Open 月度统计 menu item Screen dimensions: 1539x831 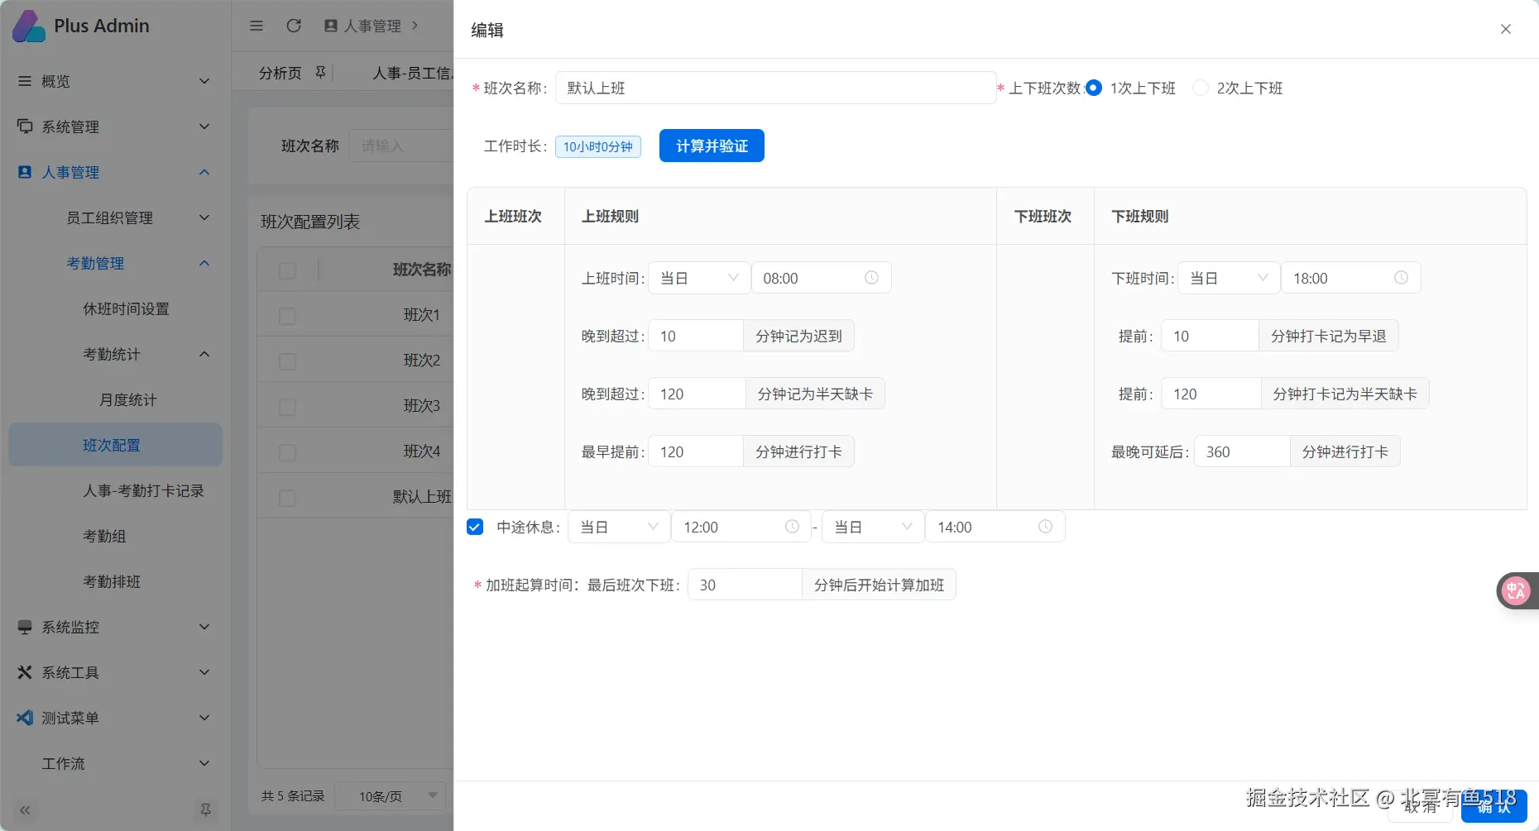click(x=127, y=399)
